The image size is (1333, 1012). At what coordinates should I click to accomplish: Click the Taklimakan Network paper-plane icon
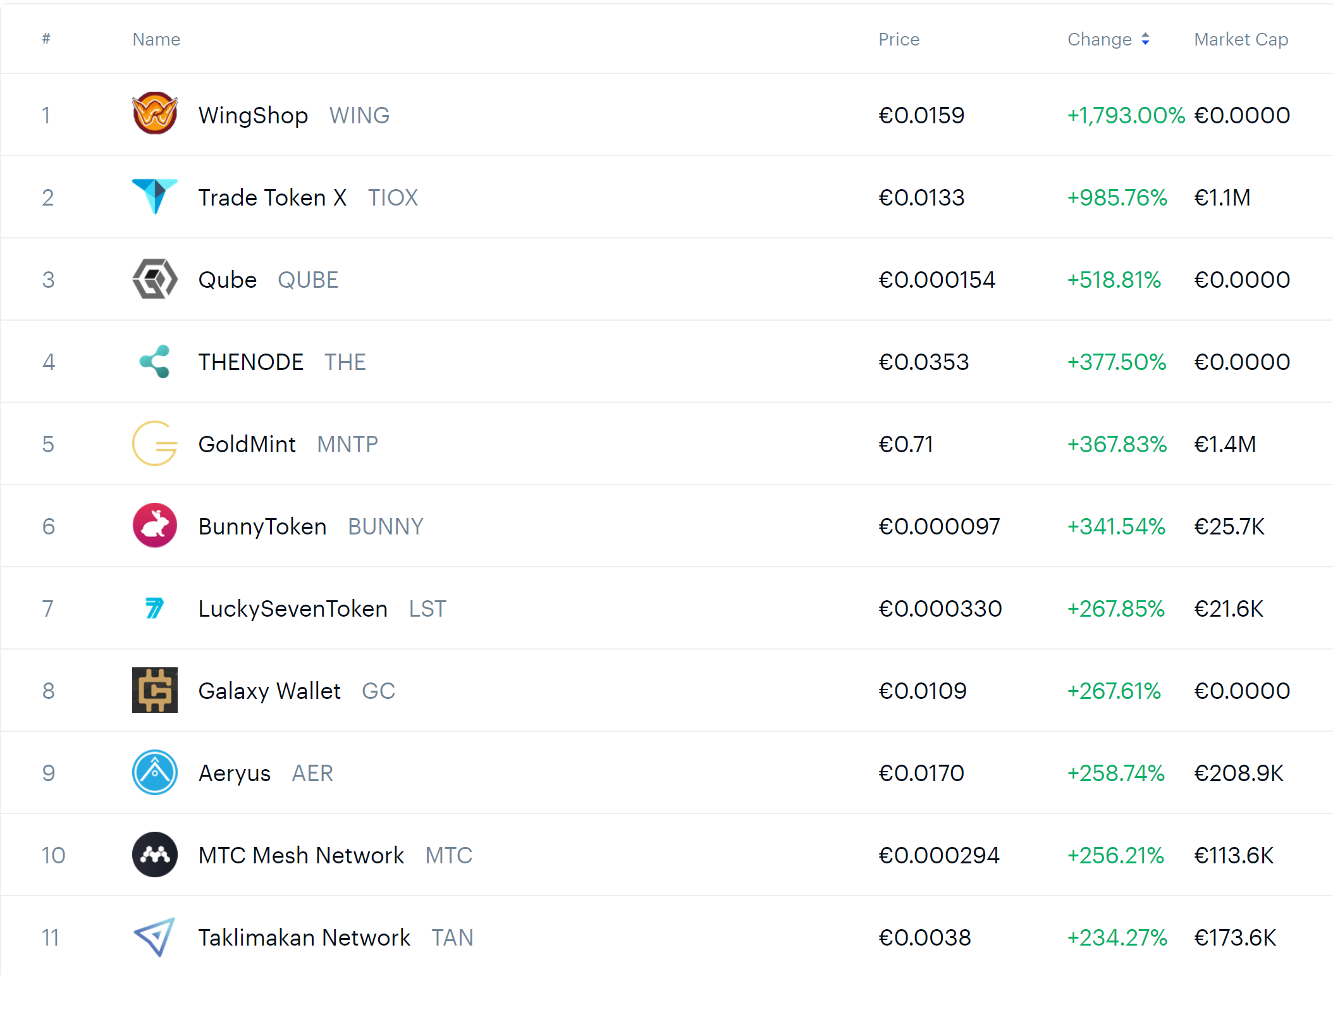(155, 937)
